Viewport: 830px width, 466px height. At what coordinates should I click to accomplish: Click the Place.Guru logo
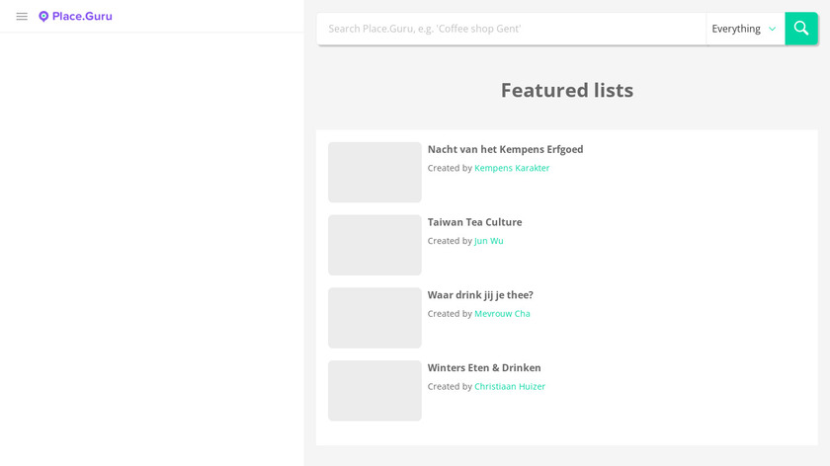pos(76,17)
